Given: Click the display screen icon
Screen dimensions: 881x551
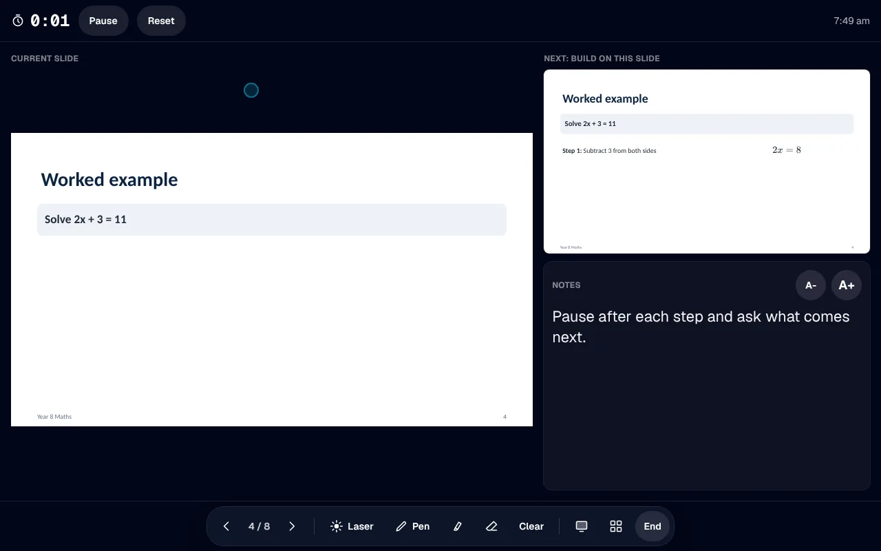Looking at the screenshot, I should (582, 526).
